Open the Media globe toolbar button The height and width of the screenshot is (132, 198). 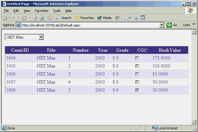(x=105, y=18)
